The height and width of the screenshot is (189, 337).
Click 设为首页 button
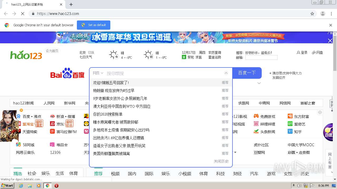52,51
